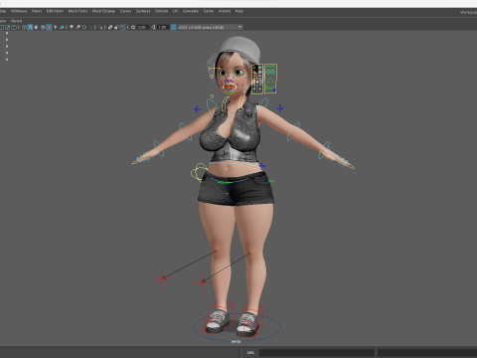477x358 pixels.
Task: Open the Mesh Display menu
Action: [x=103, y=11]
